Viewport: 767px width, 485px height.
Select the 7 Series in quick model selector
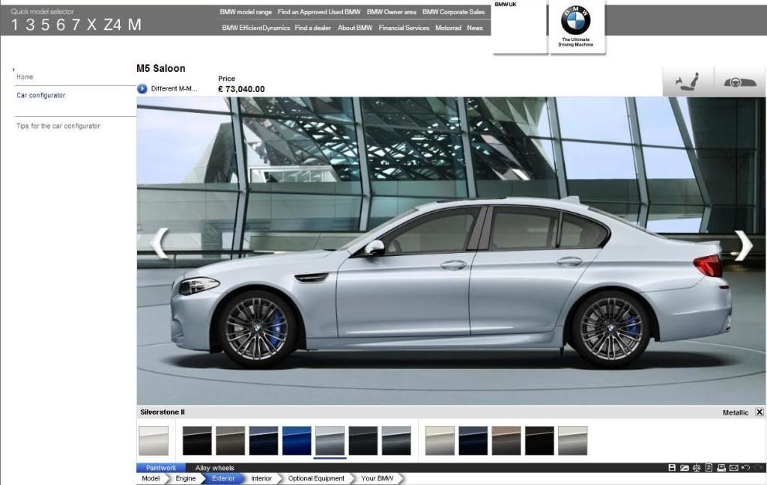coord(76,25)
